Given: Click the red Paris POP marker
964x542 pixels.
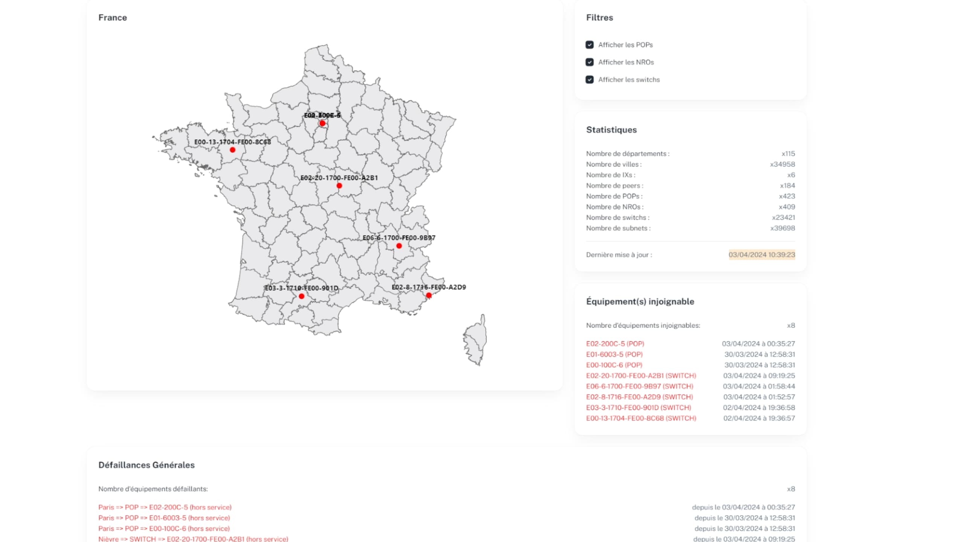Looking at the screenshot, I should pyautogui.click(x=322, y=123).
